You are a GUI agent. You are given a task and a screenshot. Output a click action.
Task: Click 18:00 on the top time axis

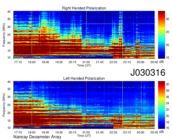coord(32,62)
